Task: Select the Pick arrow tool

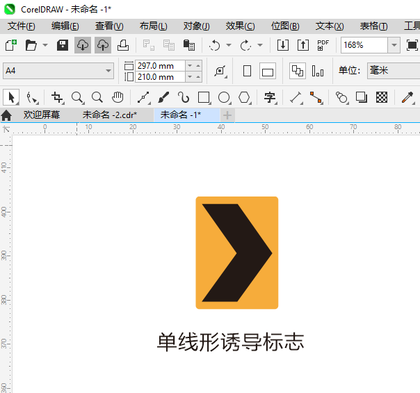Action: point(11,97)
